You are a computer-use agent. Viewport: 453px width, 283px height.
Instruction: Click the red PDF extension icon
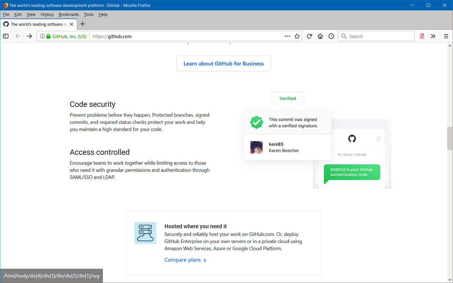(422, 36)
